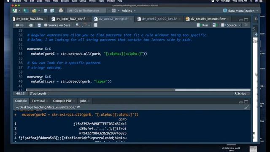
Task: Select the Console tab
Action: 21,101
